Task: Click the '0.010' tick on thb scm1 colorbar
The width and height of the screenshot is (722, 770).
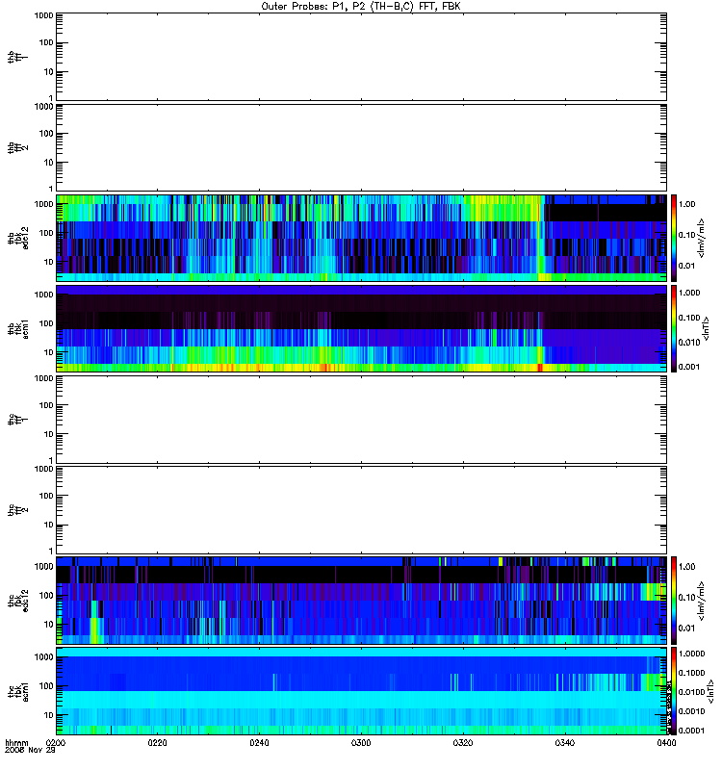Action: (689, 343)
